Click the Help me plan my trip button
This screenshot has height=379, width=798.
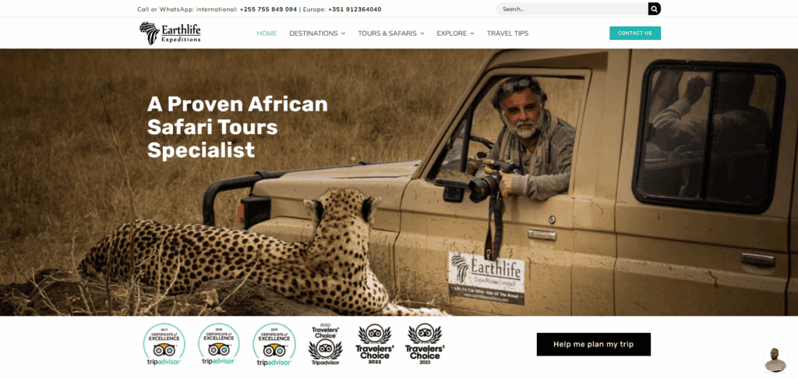point(593,345)
